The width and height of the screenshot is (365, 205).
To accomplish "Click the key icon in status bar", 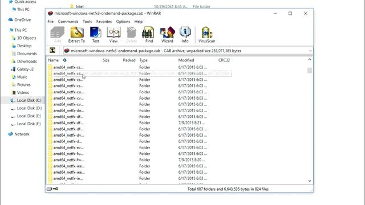I will click(x=55, y=188).
